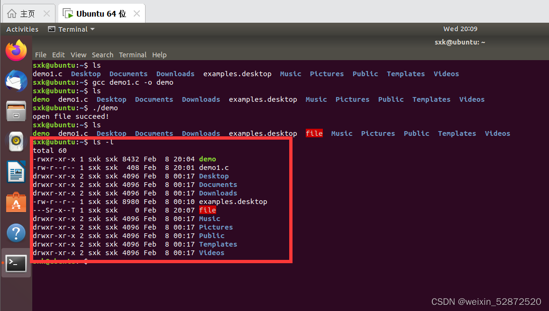This screenshot has width=549, height=311.
Task: Click the 'ls -l' command text
Action: pos(103,142)
